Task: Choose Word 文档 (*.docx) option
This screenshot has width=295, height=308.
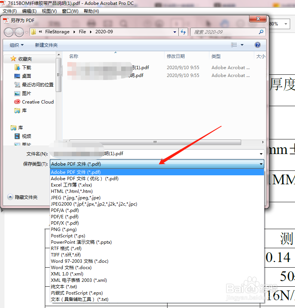Action: pyautogui.click(x=157, y=268)
